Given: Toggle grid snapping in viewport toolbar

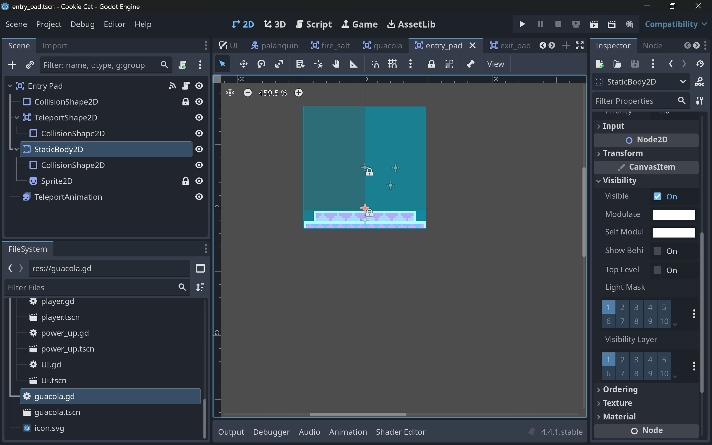Looking at the screenshot, I should [x=392, y=64].
